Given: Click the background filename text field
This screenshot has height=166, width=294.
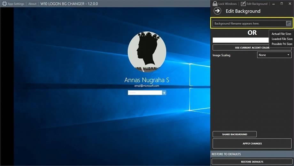Looking at the screenshot, I should point(249,23).
